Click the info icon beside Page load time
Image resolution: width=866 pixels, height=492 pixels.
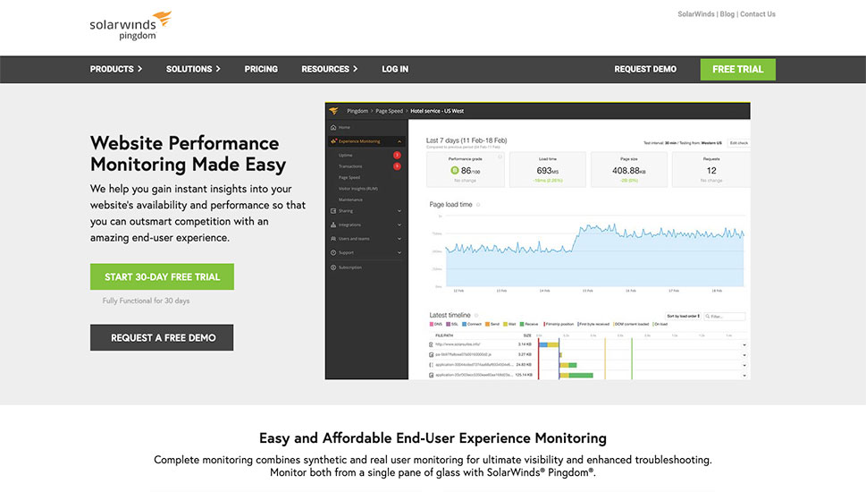(x=478, y=205)
